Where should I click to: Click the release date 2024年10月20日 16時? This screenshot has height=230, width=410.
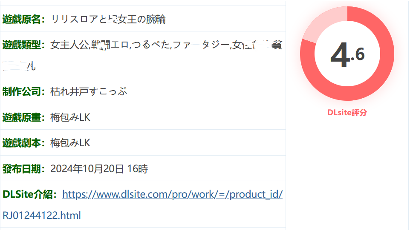(x=99, y=169)
